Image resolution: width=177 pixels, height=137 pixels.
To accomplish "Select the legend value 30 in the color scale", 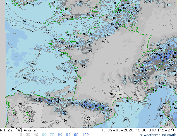I will pos(28,135).
